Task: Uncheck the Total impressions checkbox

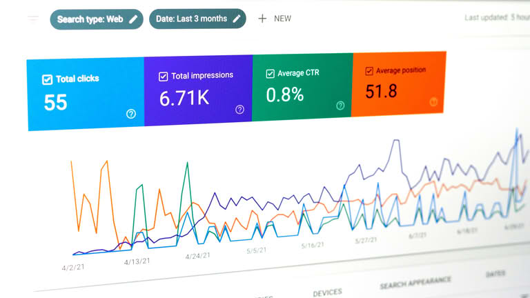Action: [x=164, y=77]
